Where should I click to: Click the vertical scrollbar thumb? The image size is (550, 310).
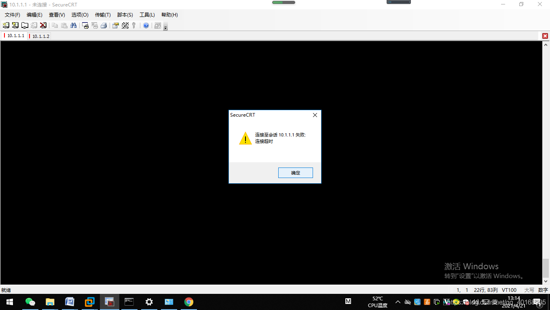coord(546,268)
